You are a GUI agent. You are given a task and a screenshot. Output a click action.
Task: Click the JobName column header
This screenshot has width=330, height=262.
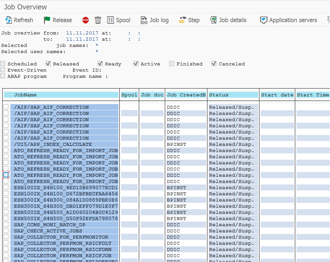click(61, 95)
